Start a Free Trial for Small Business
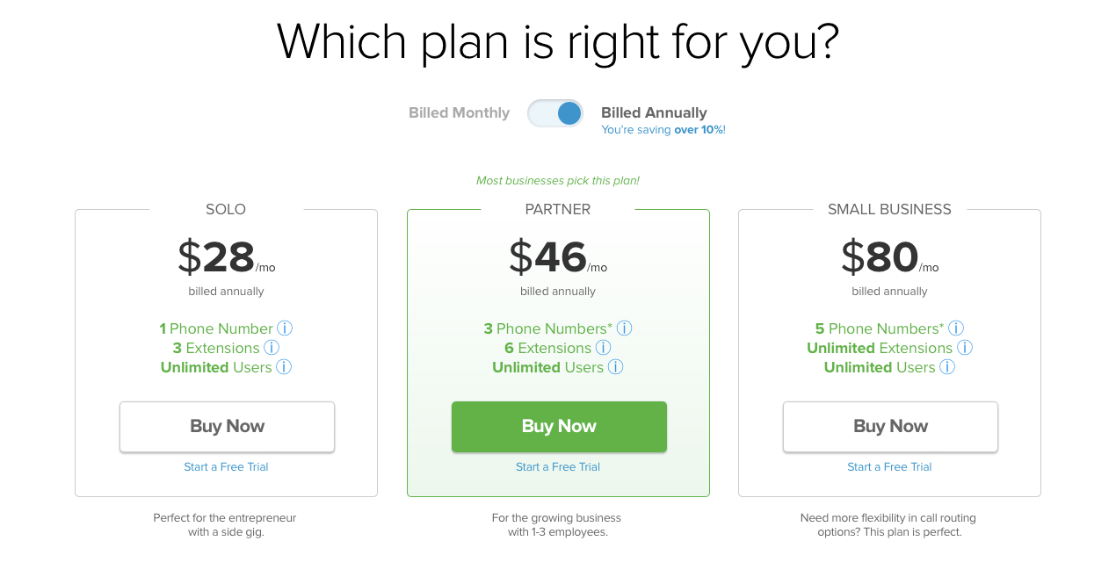This screenshot has width=1116, height=570. [x=889, y=467]
